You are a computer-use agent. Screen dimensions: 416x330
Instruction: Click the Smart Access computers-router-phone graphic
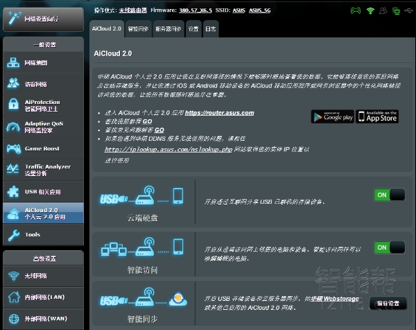(142, 247)
